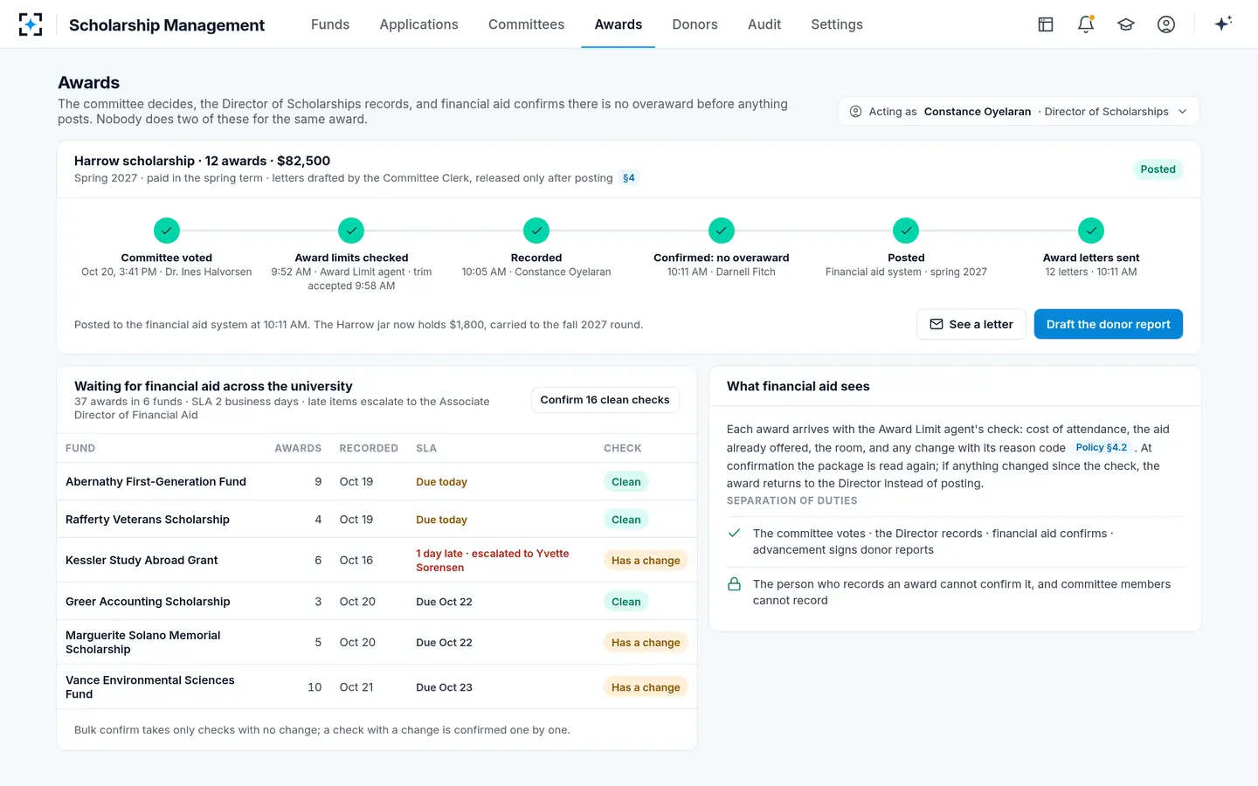Click the graduation cap icon
Viewport: 1258px width, 786px height.
point(1126,24)
